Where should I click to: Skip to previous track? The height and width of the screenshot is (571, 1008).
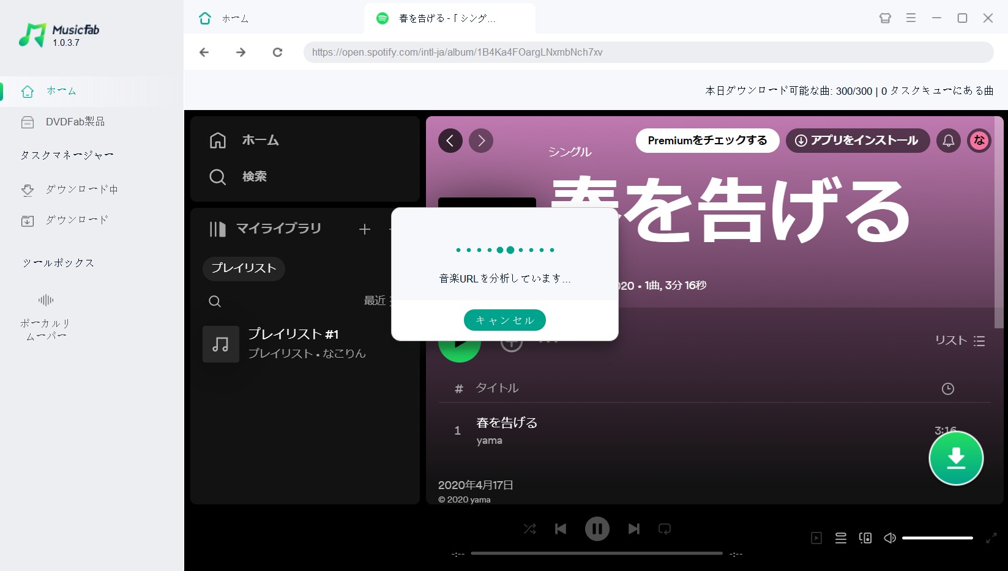(x=561, y=529)
